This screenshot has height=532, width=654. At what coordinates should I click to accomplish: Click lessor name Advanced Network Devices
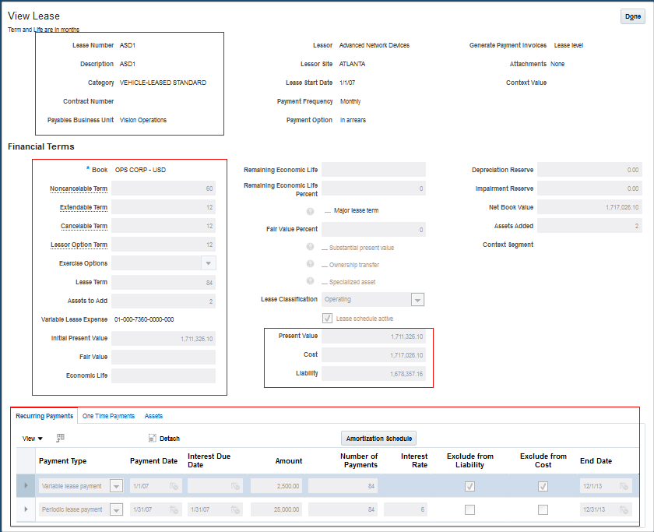point(374,45)
